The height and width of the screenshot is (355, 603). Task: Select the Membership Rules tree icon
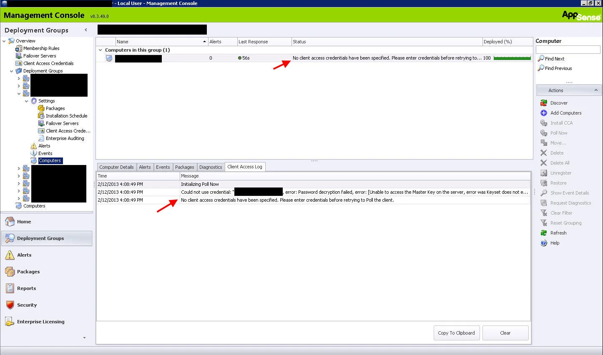(x=18, y=48)
